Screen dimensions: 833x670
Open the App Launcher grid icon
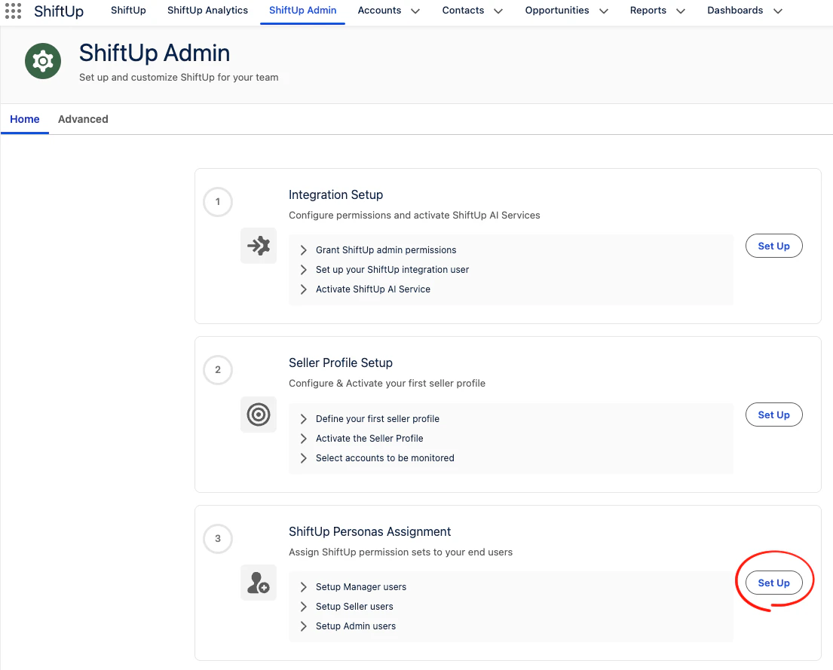tap(14, 11)
